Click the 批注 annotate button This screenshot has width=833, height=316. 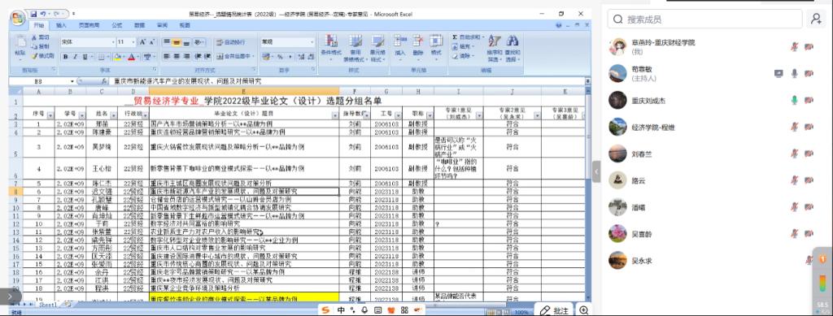click(555, 310)
